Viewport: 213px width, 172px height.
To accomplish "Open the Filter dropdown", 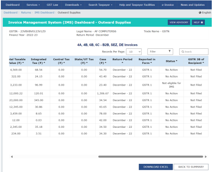I will (x=160, y=52).
